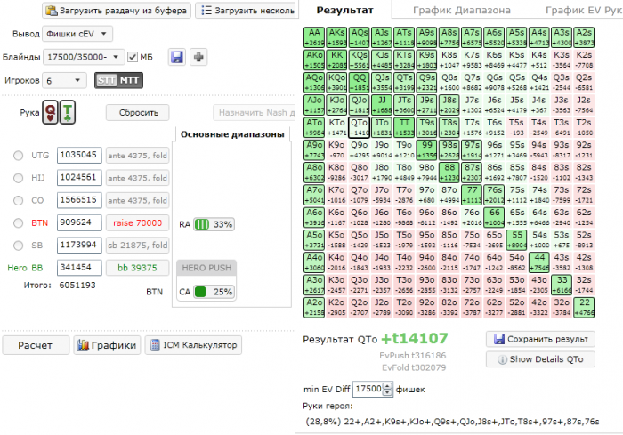The width and height of the screenshot is (623, 435).
Task: Edit the UTG stack 1035045 field
Action: pyautogui.click(x=79, y=156)
